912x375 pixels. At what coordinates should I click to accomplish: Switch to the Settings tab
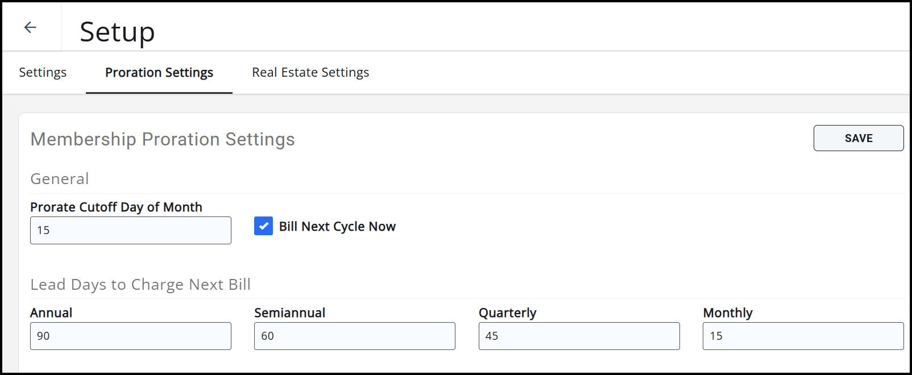(43, 73)
